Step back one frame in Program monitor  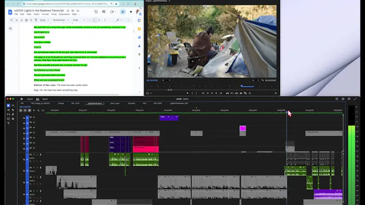(x=208, y=93)
